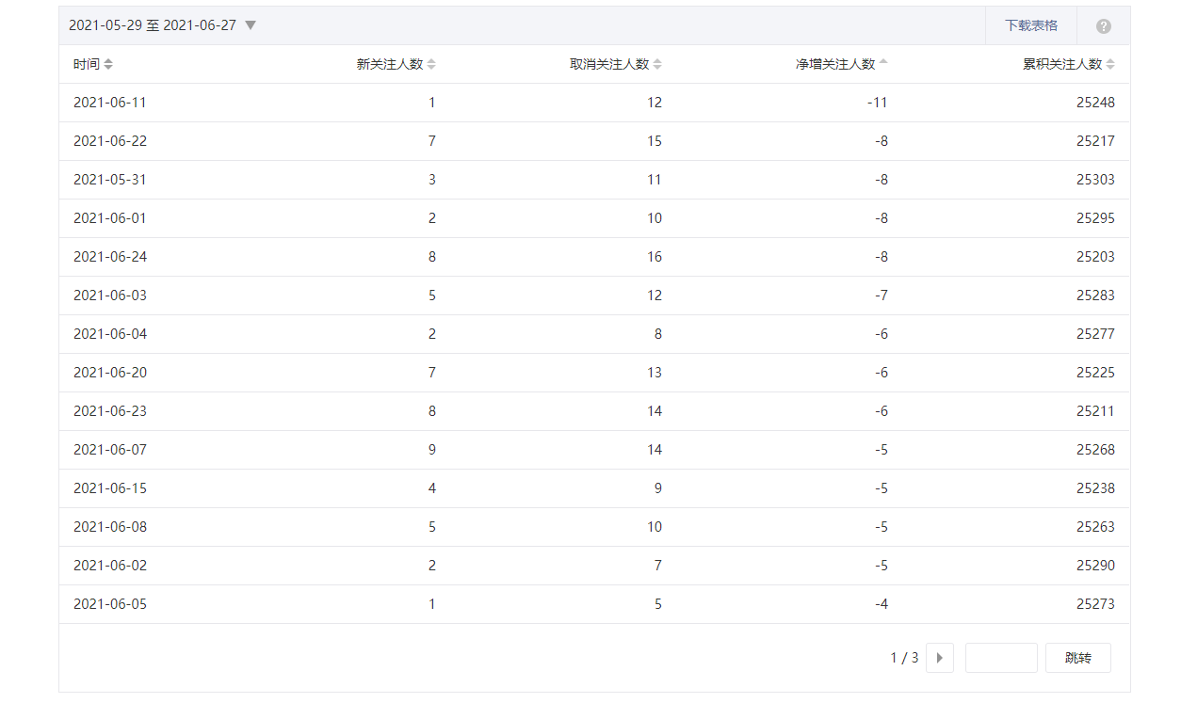Click the 2021-06-22 row date
This screenshot has height=703, width=1181.
[x=110, y=141]
